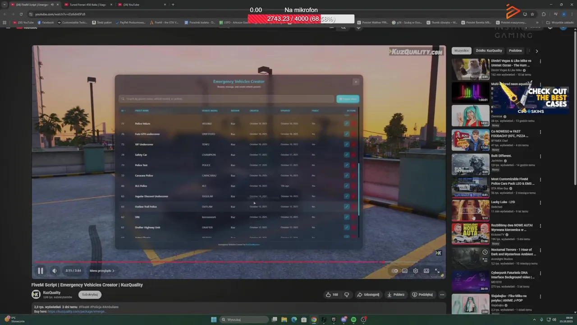Open the video player settings gear
Image resolution: width=577 pixels, height=325 pixels.
point(416,271)
